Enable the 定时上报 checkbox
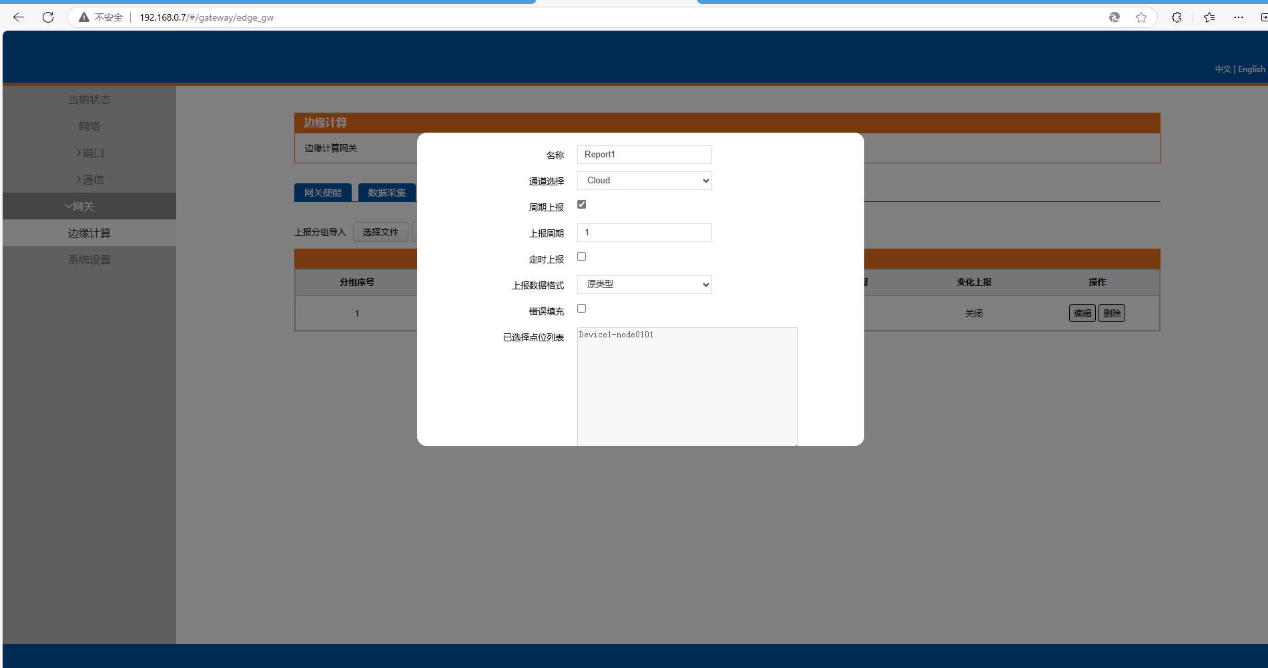The width and height of the screenshot is (1268, 668). pos(582,257)
